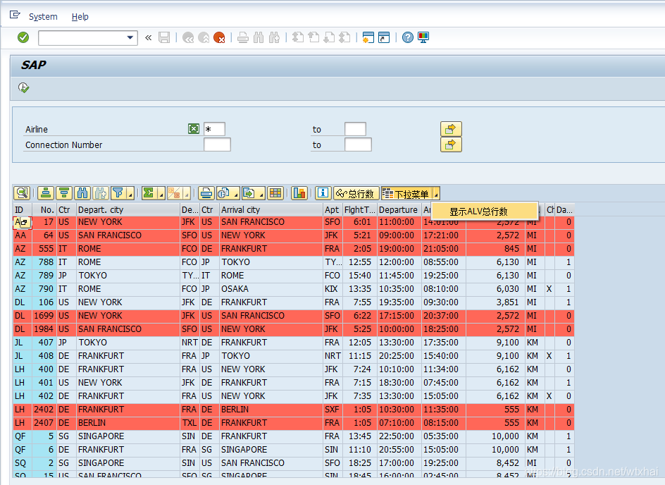Click the Total sigma icon
The width and height of the screenshot is (665, 485).
(x=149, y=193)
